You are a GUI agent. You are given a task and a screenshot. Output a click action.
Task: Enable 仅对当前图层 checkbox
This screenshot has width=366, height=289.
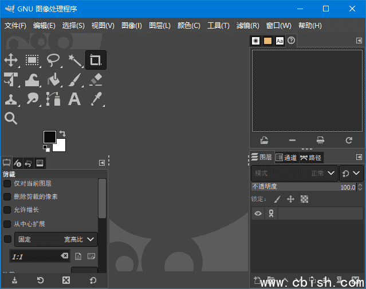coord(7,183)
